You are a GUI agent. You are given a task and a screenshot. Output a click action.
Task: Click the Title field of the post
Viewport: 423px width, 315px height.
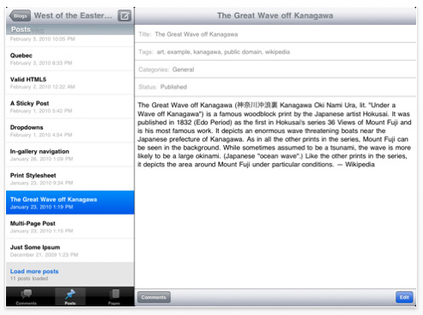(275, 34)
